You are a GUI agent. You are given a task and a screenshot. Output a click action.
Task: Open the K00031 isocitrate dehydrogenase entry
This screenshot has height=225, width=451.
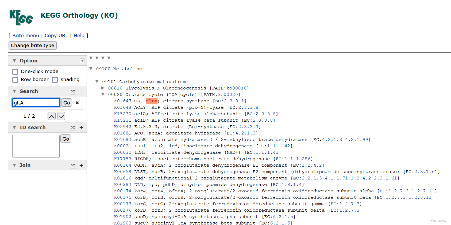123,146
